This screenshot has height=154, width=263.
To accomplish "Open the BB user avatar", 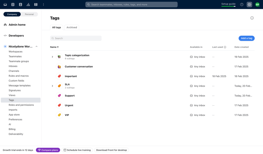I will 257,5.
